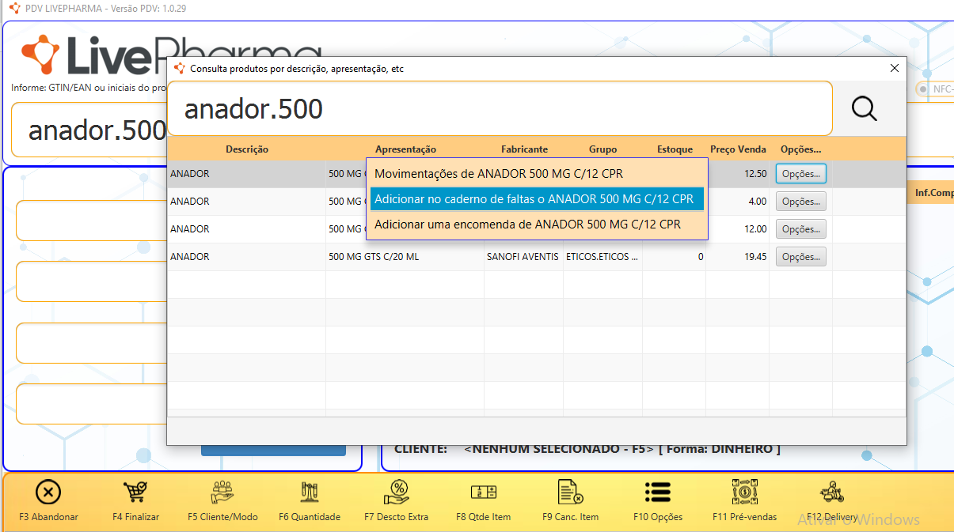Click the magnifying glass search icon
Screen dimensions: 954x532
click(864, 108)
